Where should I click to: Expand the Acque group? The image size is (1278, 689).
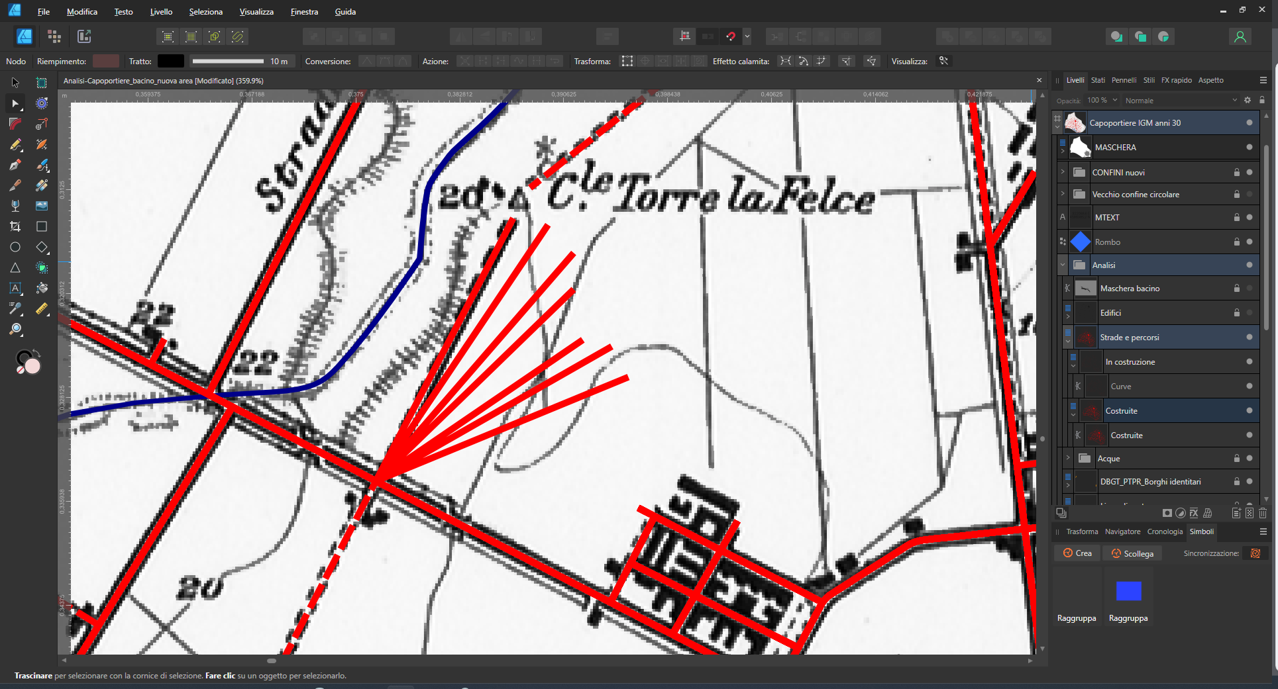1068,458
